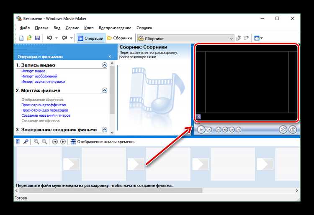Open the Сервис menu
Screen dimensions: 314x215
pos(72,28)
